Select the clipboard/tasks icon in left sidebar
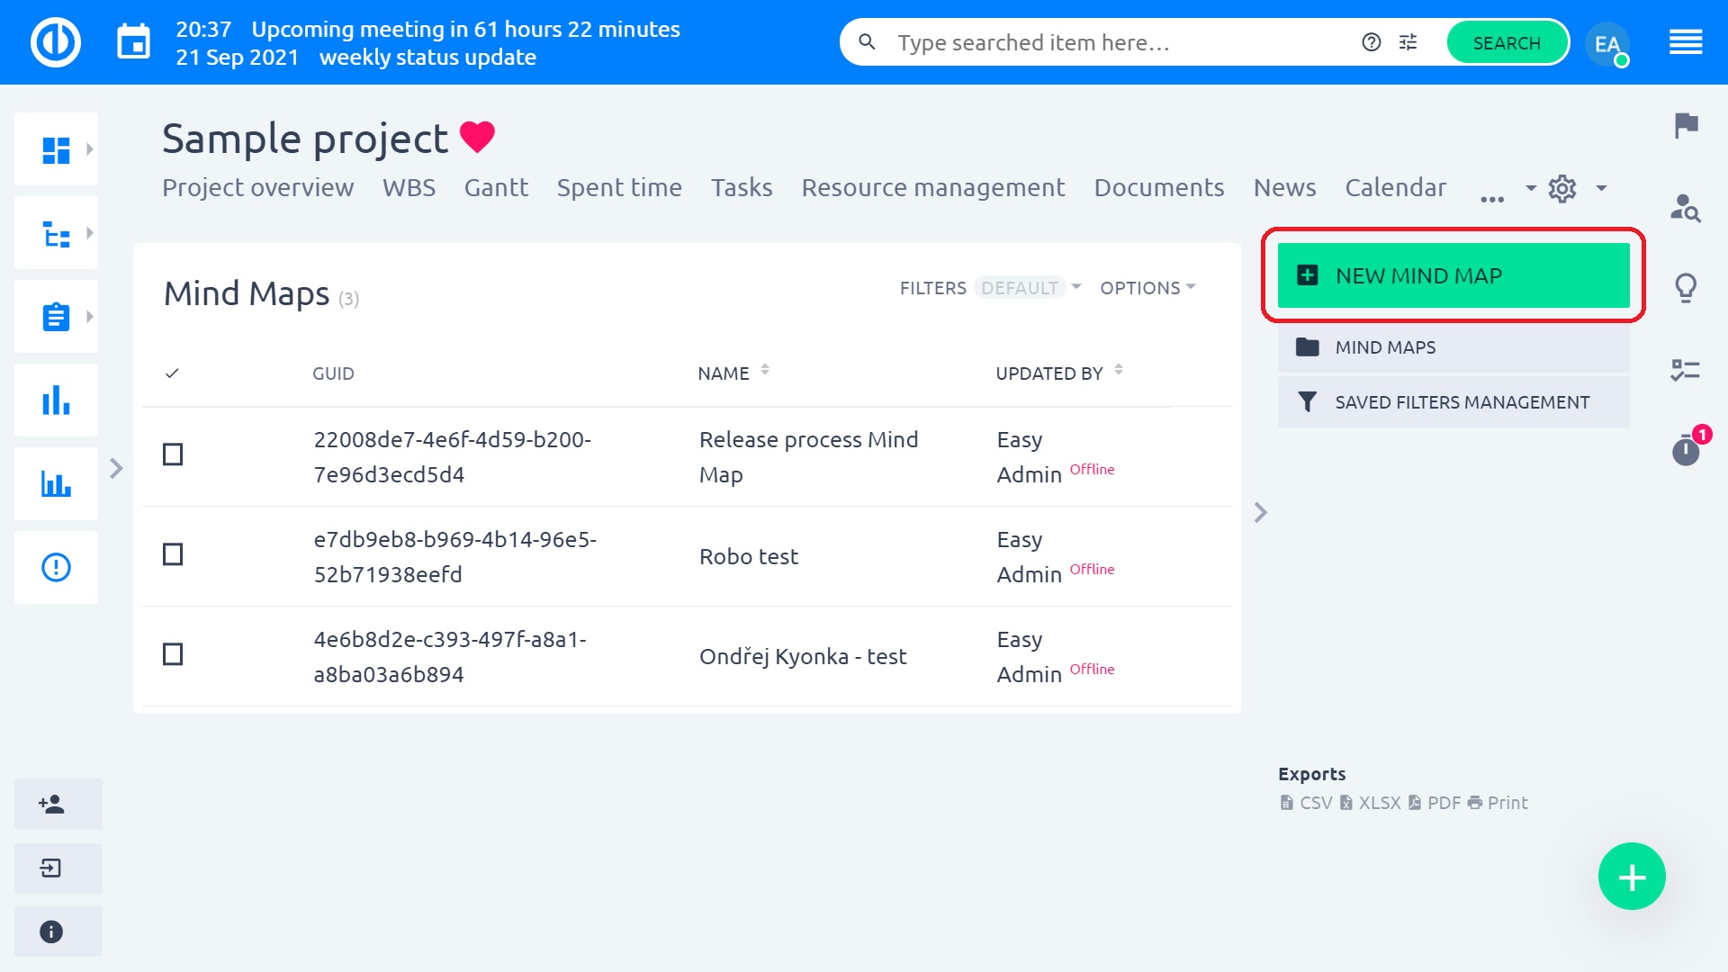1728x972 pixels. pos(56,316)
